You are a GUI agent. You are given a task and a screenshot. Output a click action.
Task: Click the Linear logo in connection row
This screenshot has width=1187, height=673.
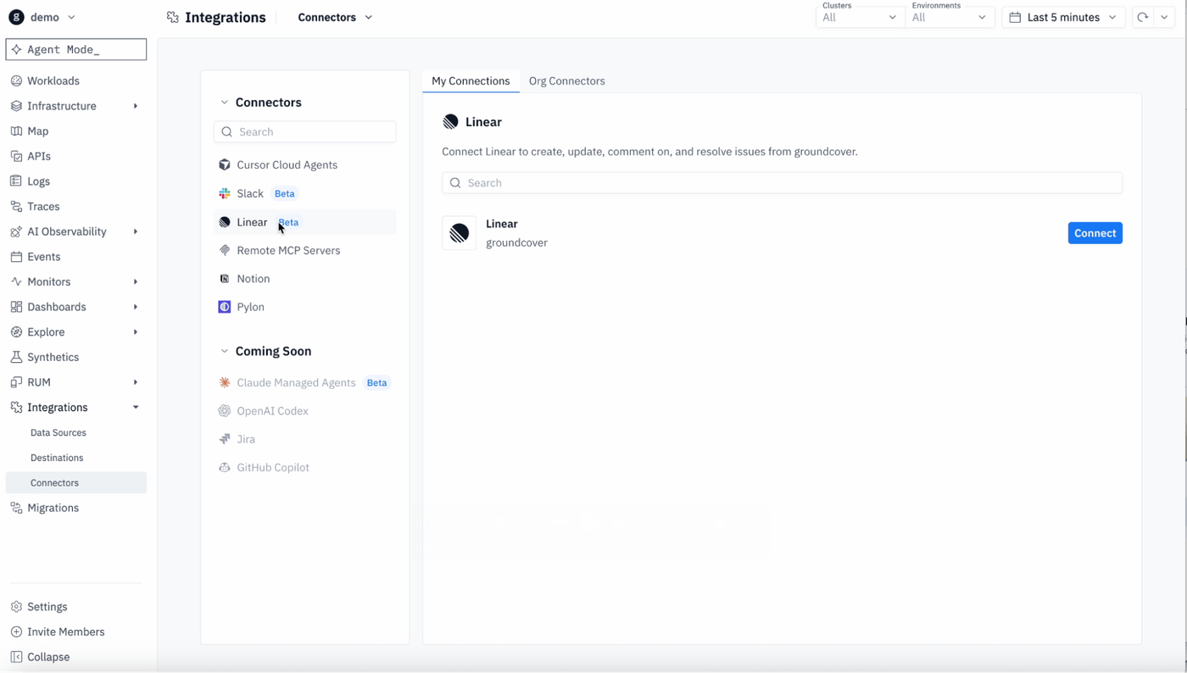tap(460, 233)
